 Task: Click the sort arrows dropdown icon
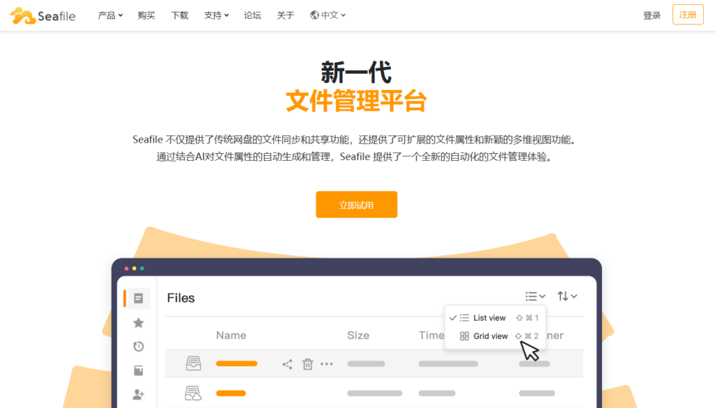tap(567, 296)
